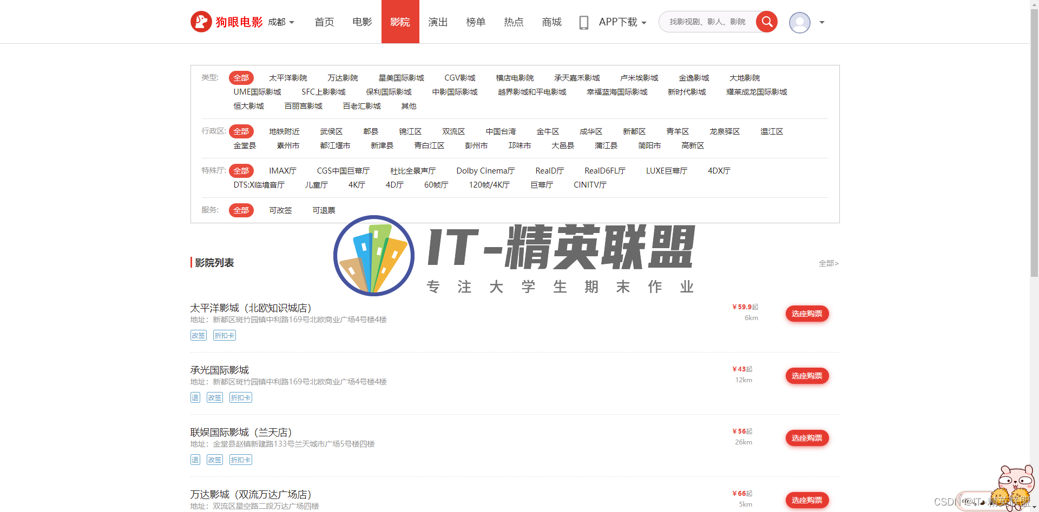Go to the 热点 nav tab

[514, 22]
